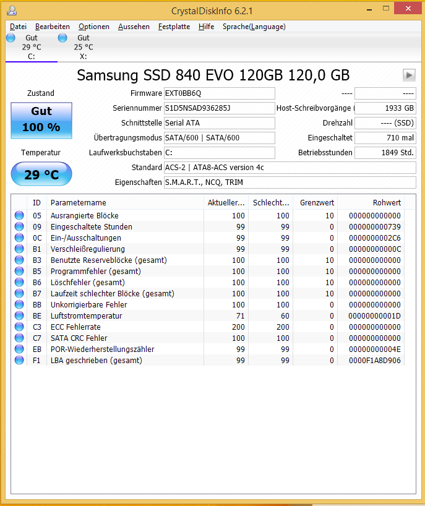This screenshot has height=506, width=425.
Task: Click status orb for Ein-/Ausschaltungen row
Action: coord(19,238)
